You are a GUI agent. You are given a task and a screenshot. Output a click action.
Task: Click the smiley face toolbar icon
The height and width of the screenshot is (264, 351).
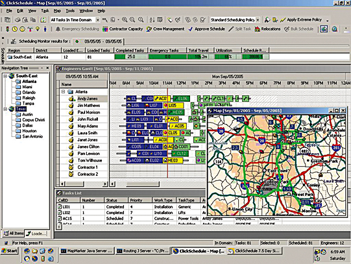tap(22, 29)
